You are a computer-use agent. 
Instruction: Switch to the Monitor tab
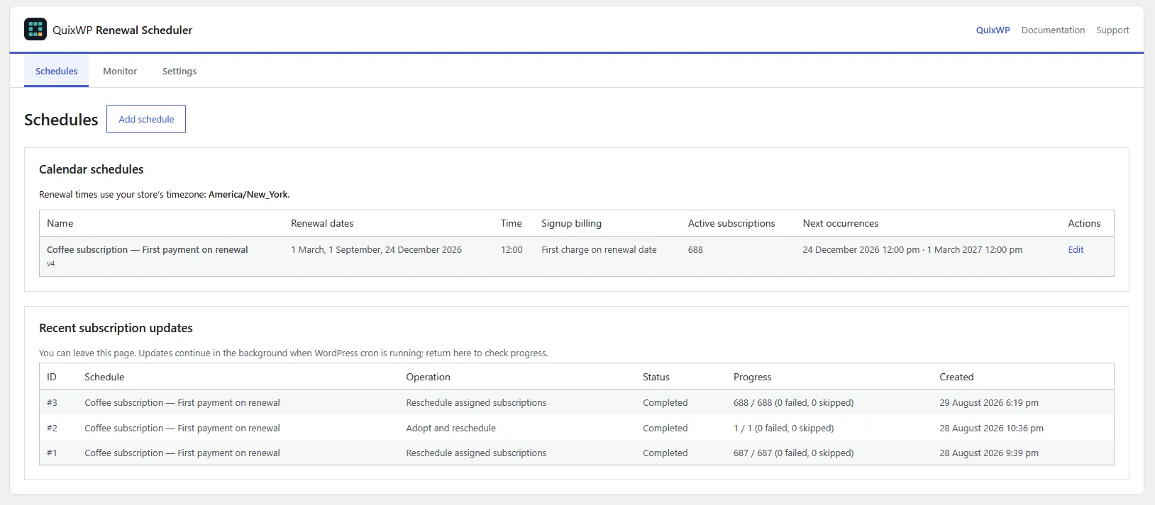click(x=120, y=71)
